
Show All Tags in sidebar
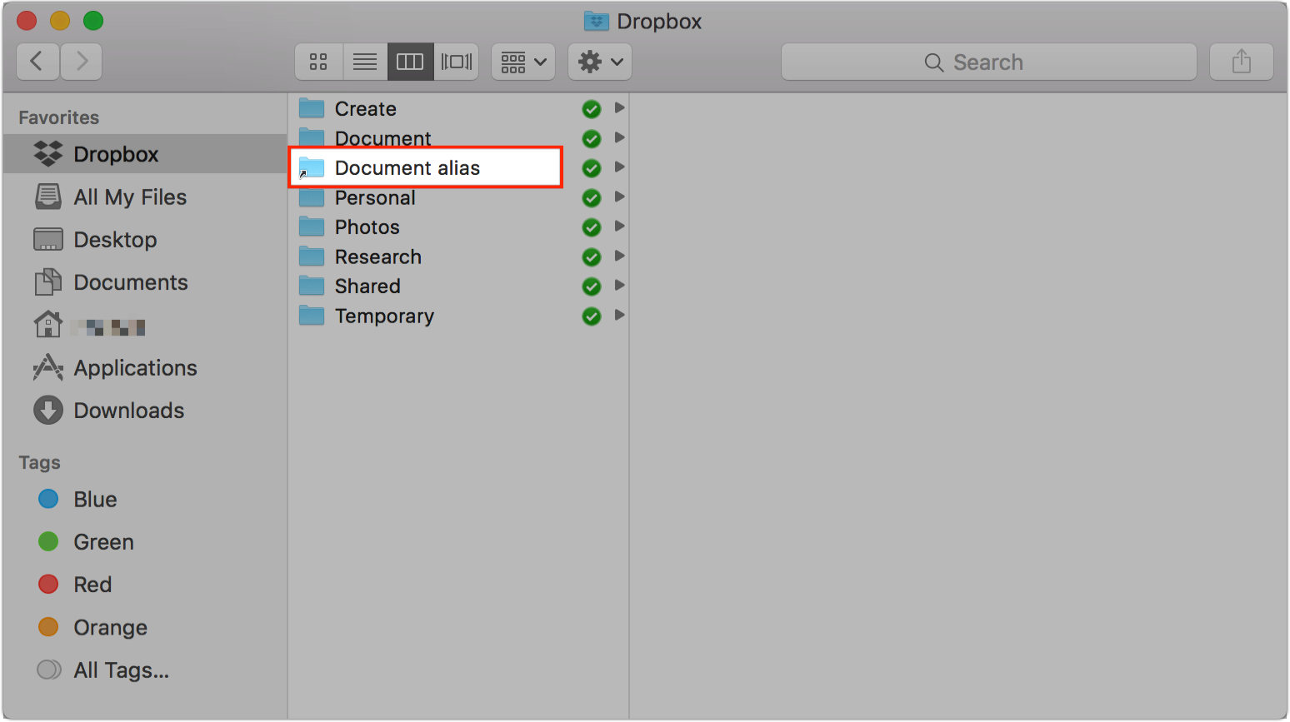(x=121, y=670)
